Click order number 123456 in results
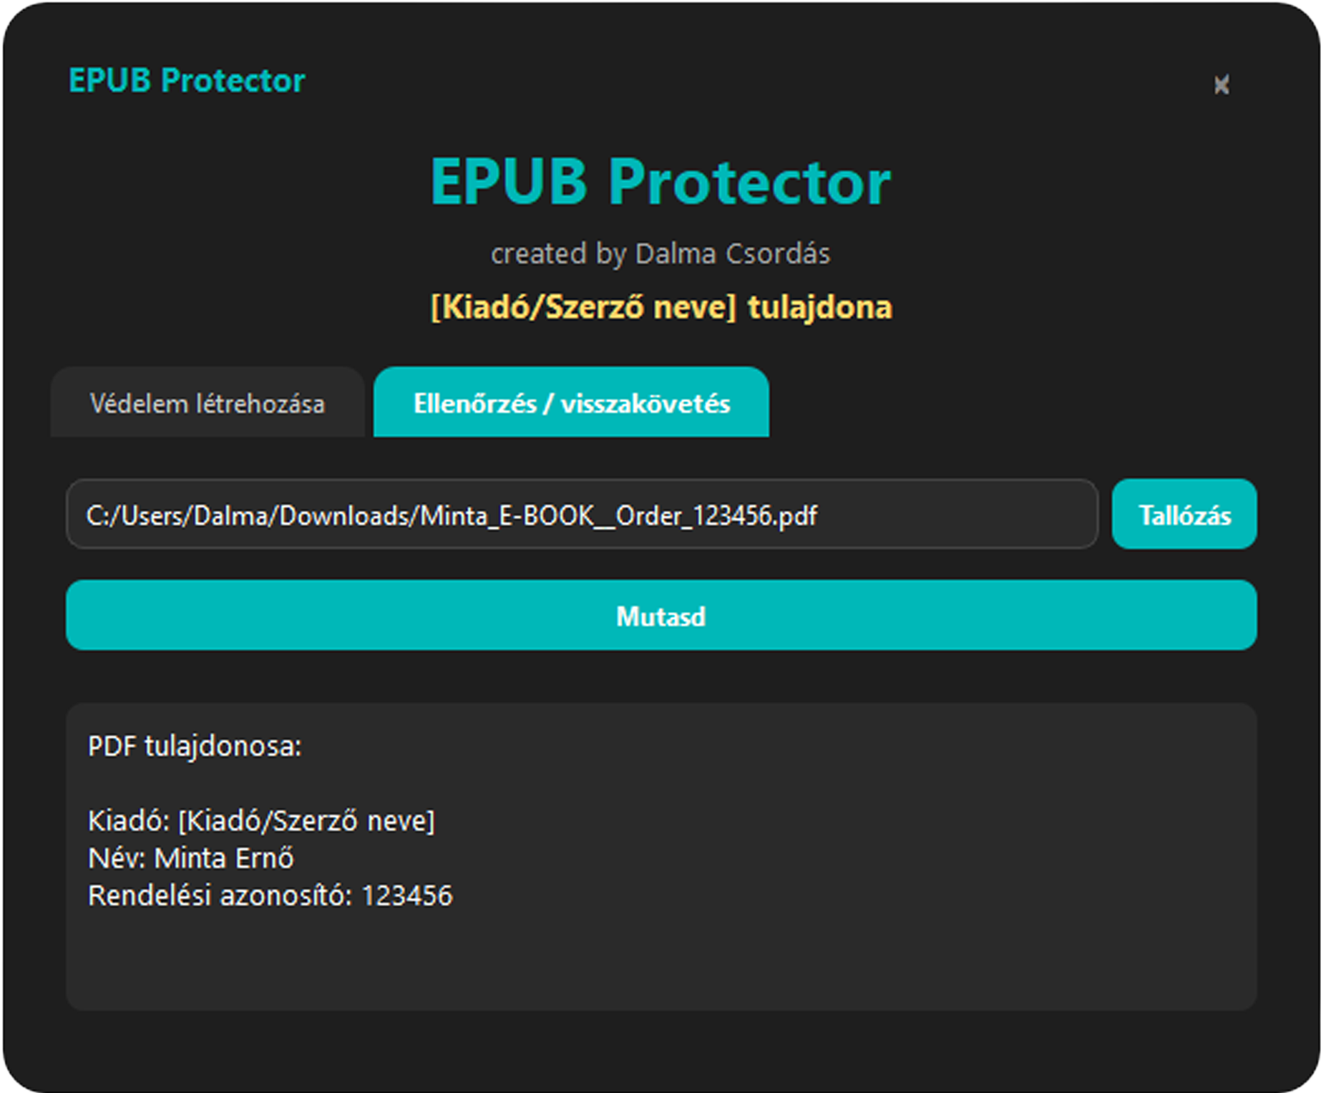The image size is (1321, 1093). (407, 895)
